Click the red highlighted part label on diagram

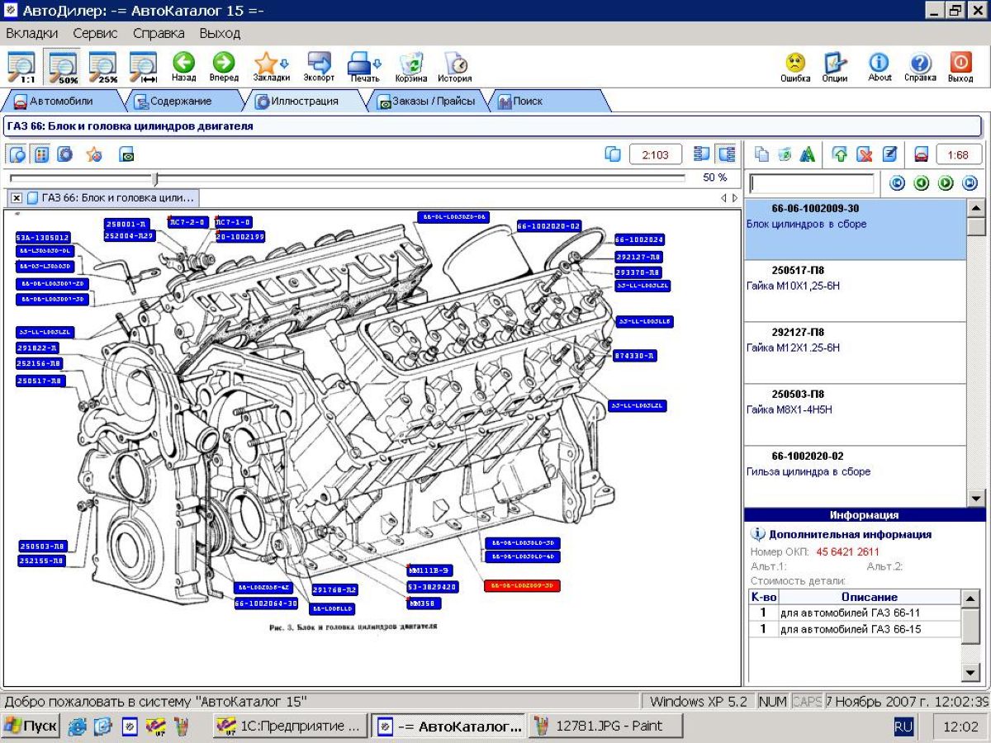tap(522, 585)
